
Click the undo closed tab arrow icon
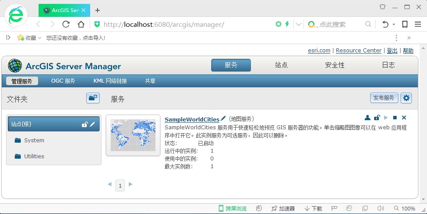385,25
